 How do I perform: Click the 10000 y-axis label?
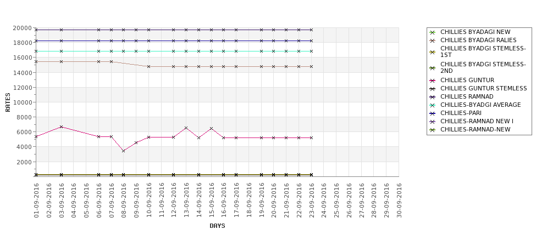click(24, 102)
